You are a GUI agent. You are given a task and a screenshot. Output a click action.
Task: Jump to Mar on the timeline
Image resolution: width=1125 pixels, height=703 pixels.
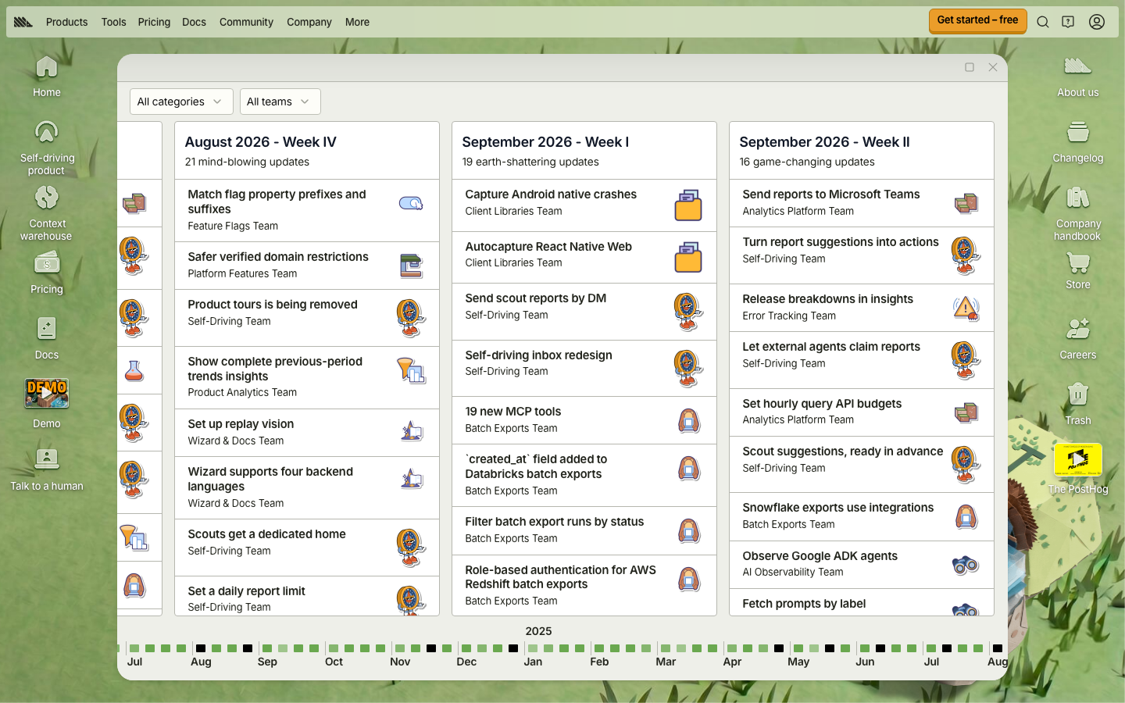pyautogui.click(x=666, y=662)
